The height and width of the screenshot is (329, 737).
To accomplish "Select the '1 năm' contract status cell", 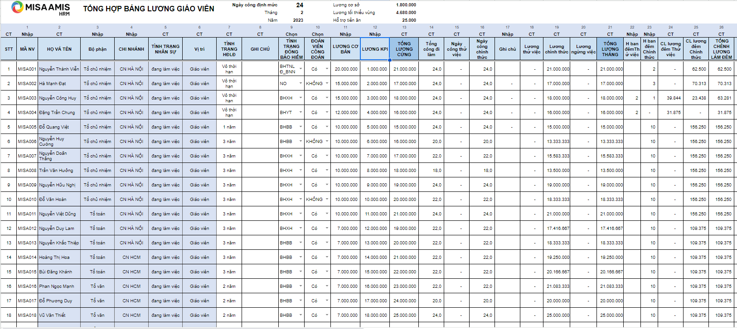I will (x=229, y=127).
